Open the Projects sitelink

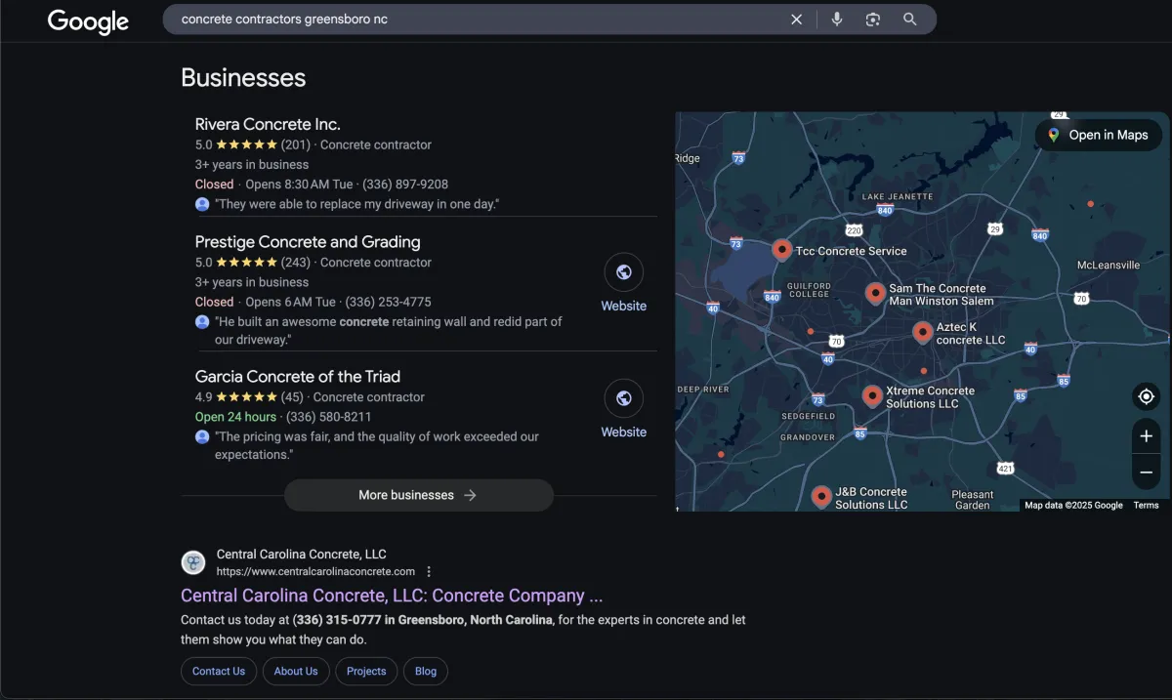tap(366, 672)
